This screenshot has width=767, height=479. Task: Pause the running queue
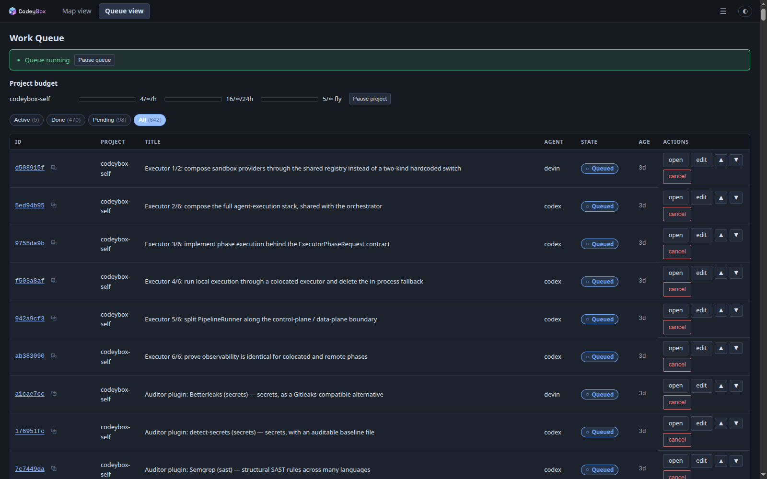[x=94, y=60]
